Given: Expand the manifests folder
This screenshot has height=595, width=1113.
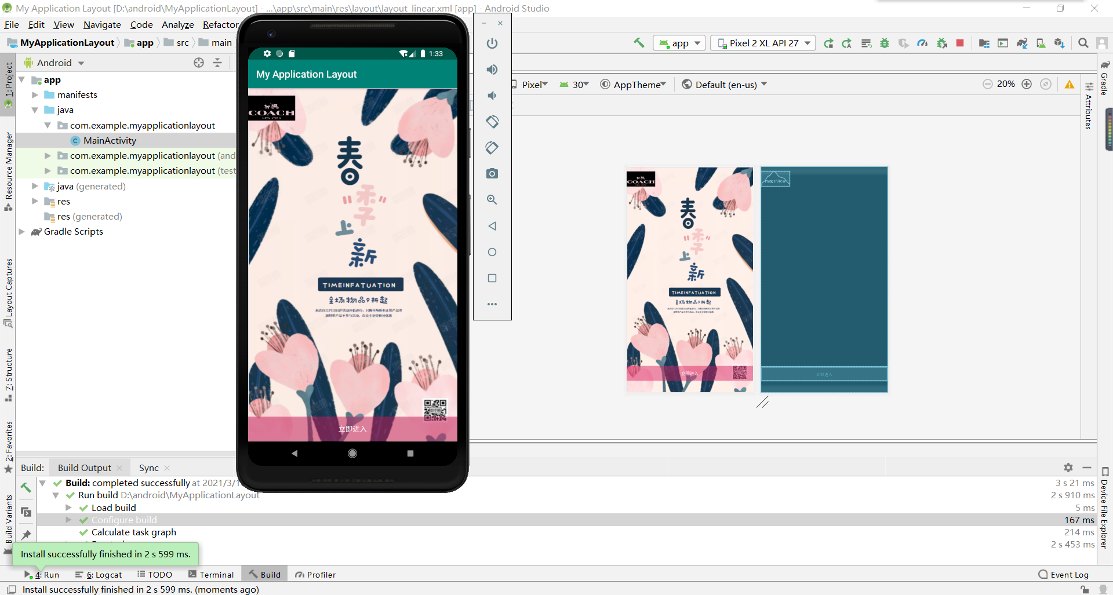Looking at the screenshot, I should click(x=35, y=95).
